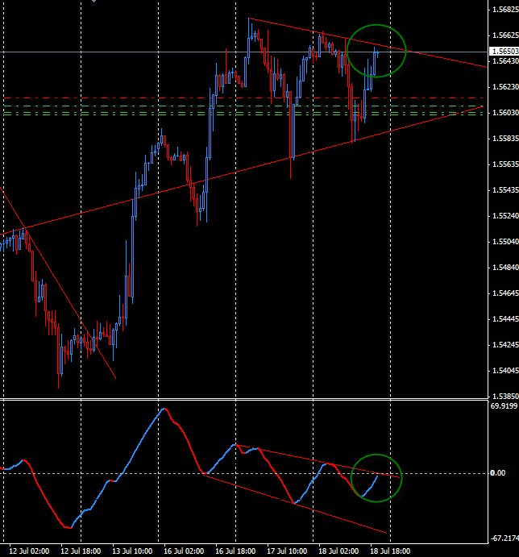This screenshot has height=557, width=519.
Task: Click the 1.53850 price axis label
Action: pyautogui.click(x=505, y=397)
